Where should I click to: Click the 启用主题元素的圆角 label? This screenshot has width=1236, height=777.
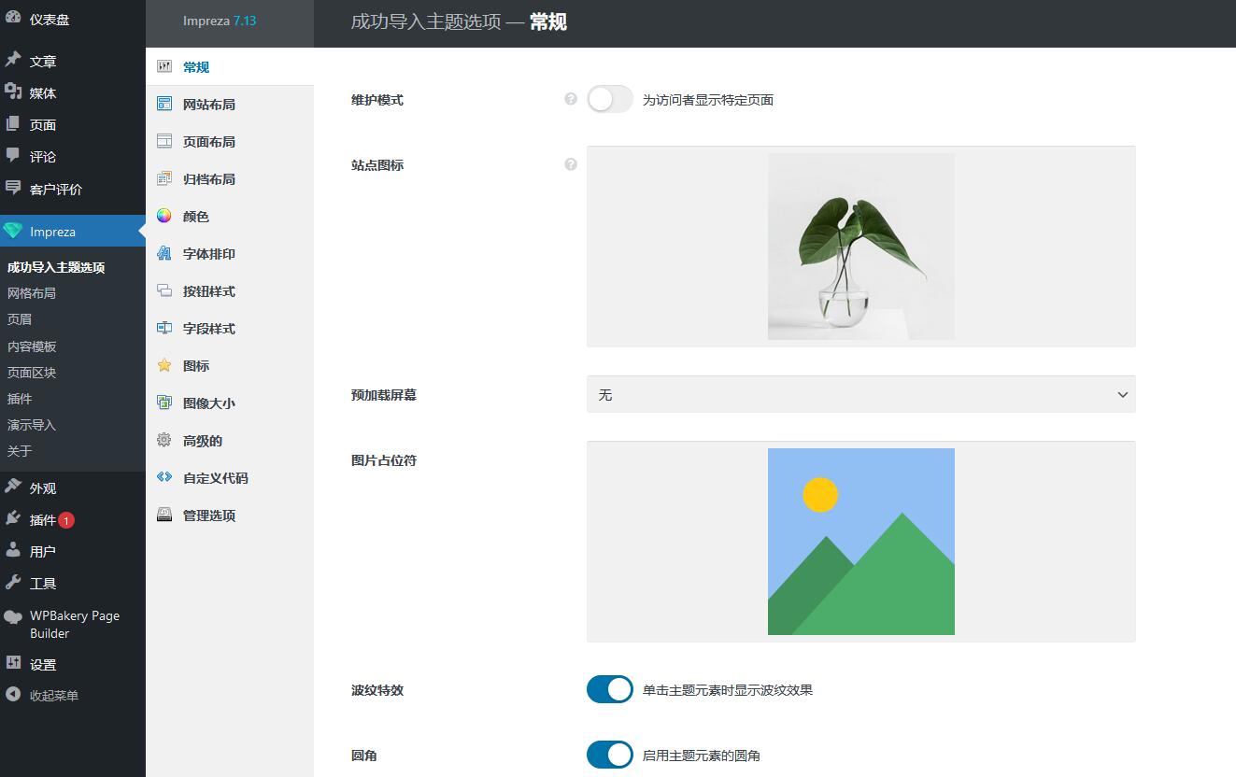[702, 756]
